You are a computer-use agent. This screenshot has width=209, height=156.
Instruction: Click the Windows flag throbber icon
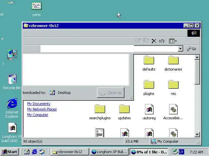(194, 33)
